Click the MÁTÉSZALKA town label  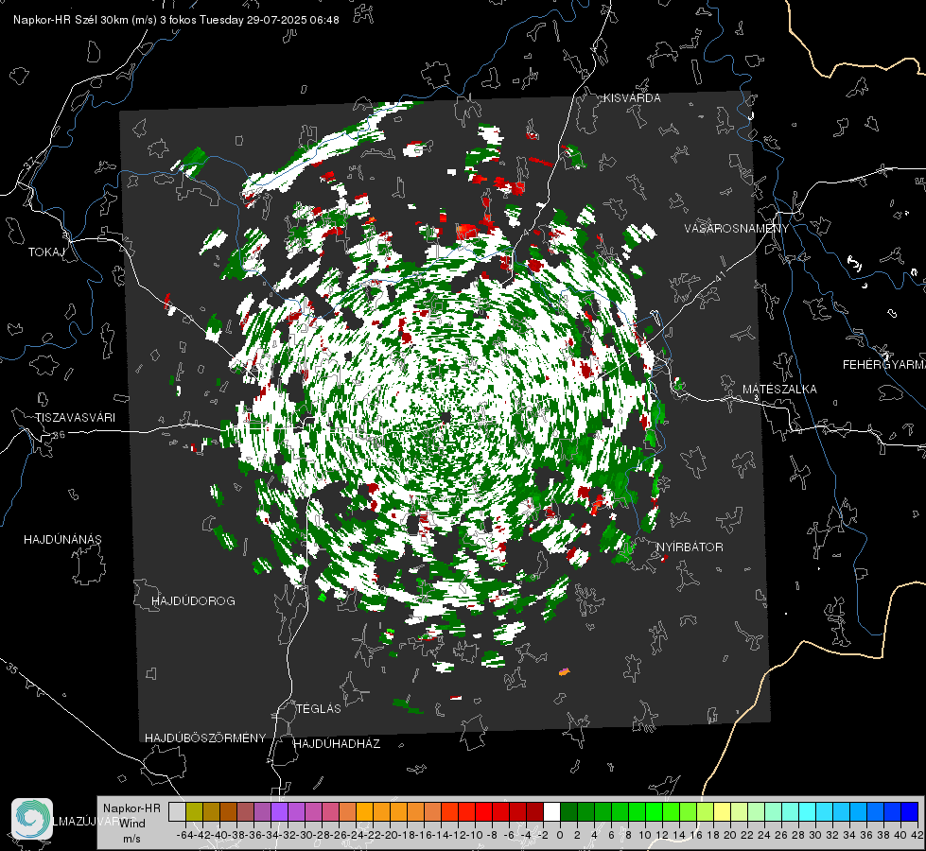(x=779, y=390)
